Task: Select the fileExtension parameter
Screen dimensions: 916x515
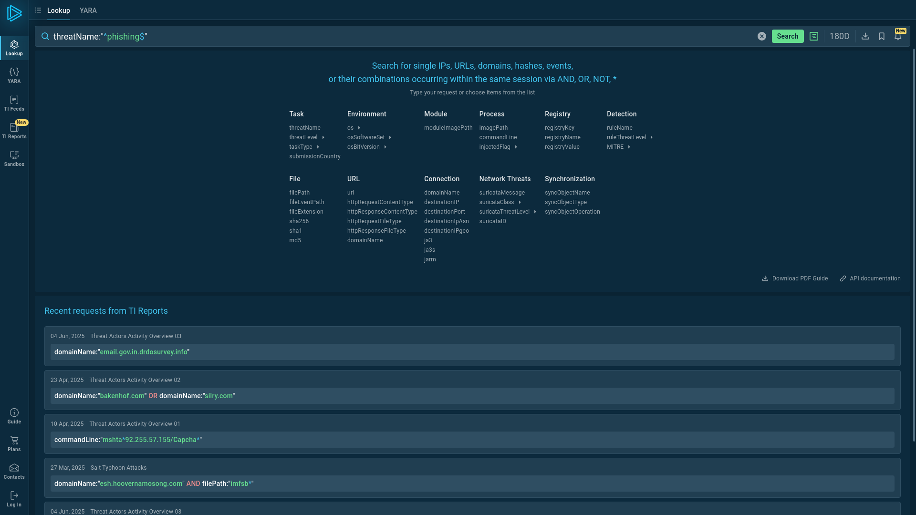Action: coord(306,212)
